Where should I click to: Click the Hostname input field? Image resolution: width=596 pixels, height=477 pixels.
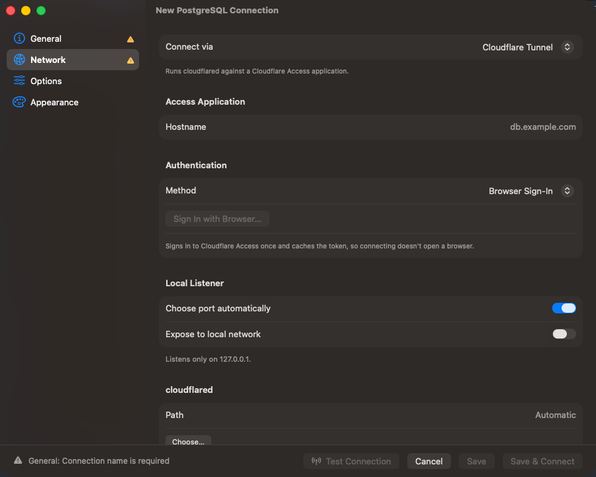pyautogui.click(x=371, y=127)
